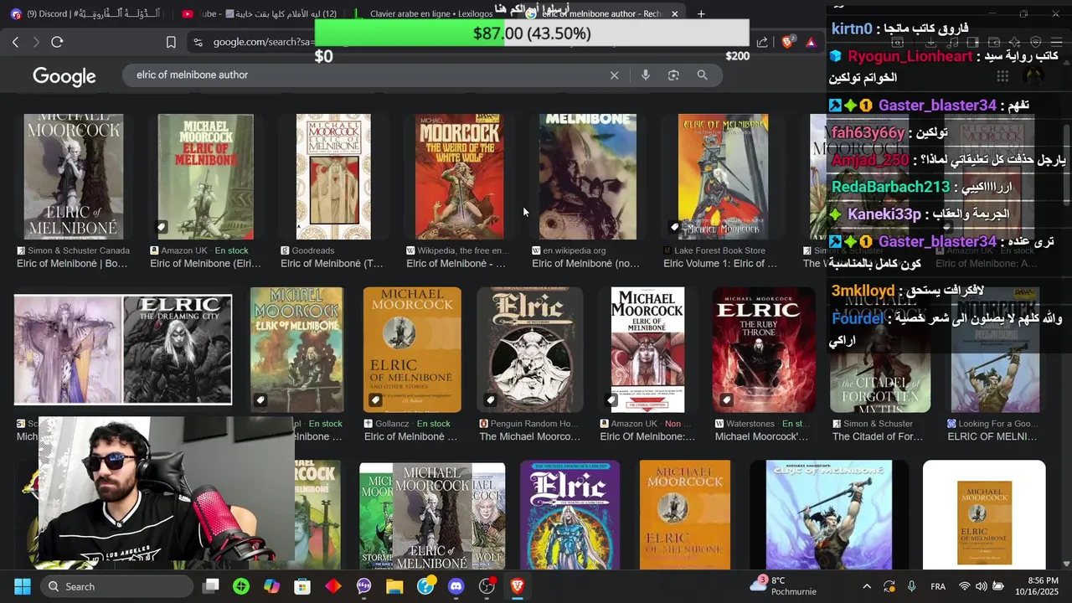
Task: Click the browser address bar URL
Action: 263,42
